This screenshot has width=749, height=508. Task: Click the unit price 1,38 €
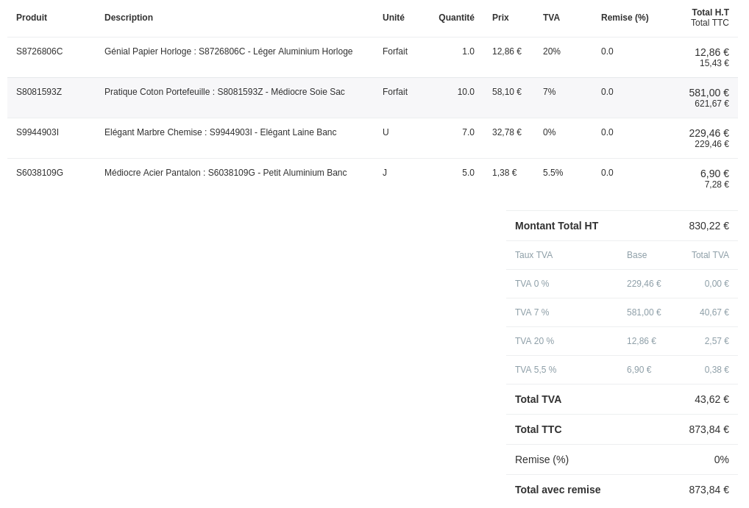point(505,173)
